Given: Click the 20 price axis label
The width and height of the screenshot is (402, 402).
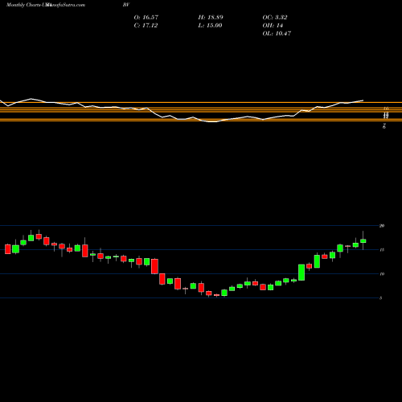Looking at the screenshot, I should click(x=382, y=226).
